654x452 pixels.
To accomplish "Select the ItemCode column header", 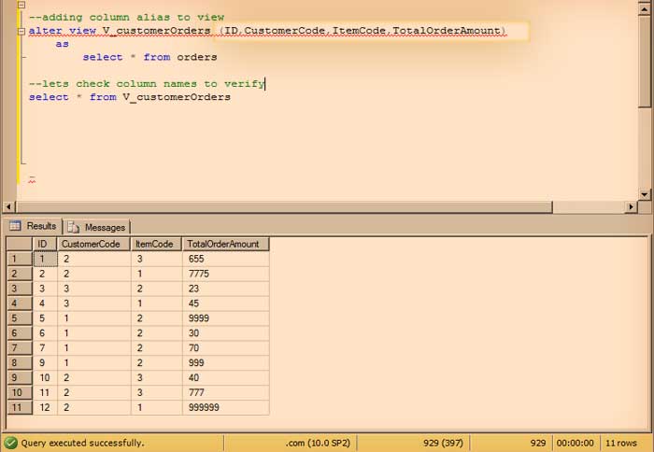I will [x=156, y=244].
